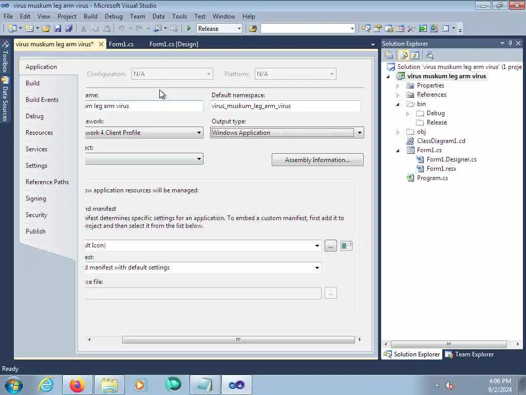526x395 pixels.
Task: Expand the obj folder node
Action: pos(398,132)
